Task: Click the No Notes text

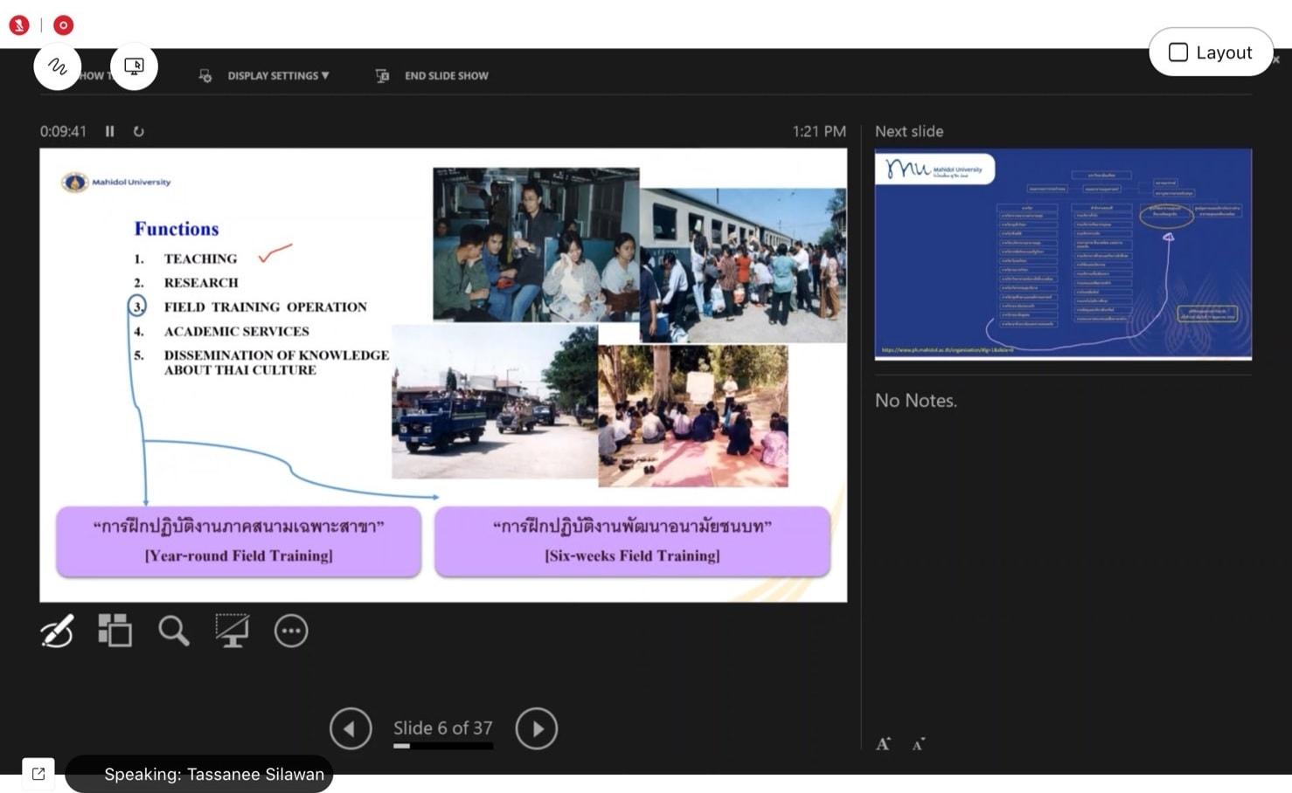Action: (x=916, y=401)
